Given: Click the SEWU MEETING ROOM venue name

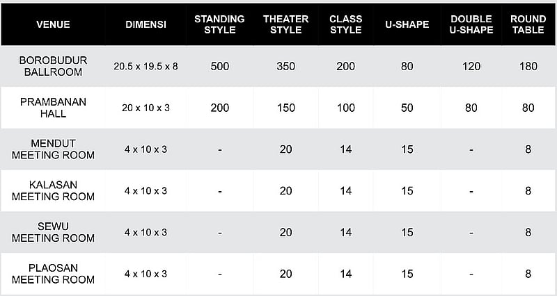Looking at the screenshot, I should 53,233.
